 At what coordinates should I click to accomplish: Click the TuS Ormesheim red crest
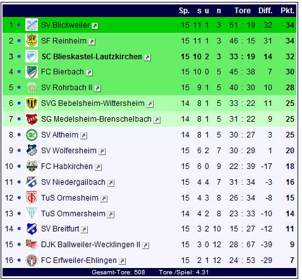coord(32,197)
